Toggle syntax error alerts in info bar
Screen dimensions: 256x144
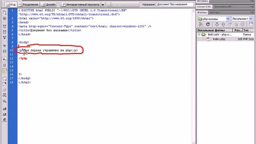[x=4, y=71]
